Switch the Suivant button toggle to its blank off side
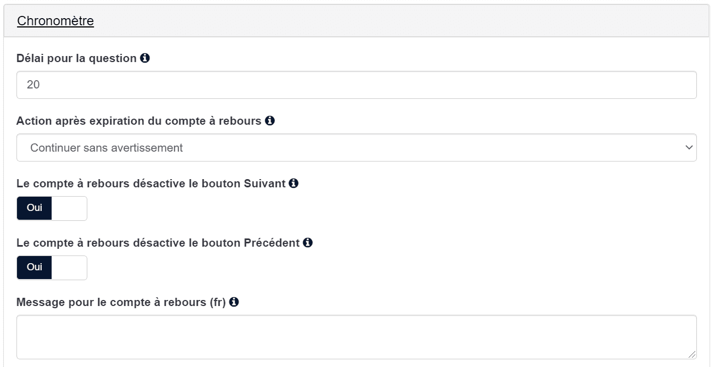The image size is (720, 367). 69,208
